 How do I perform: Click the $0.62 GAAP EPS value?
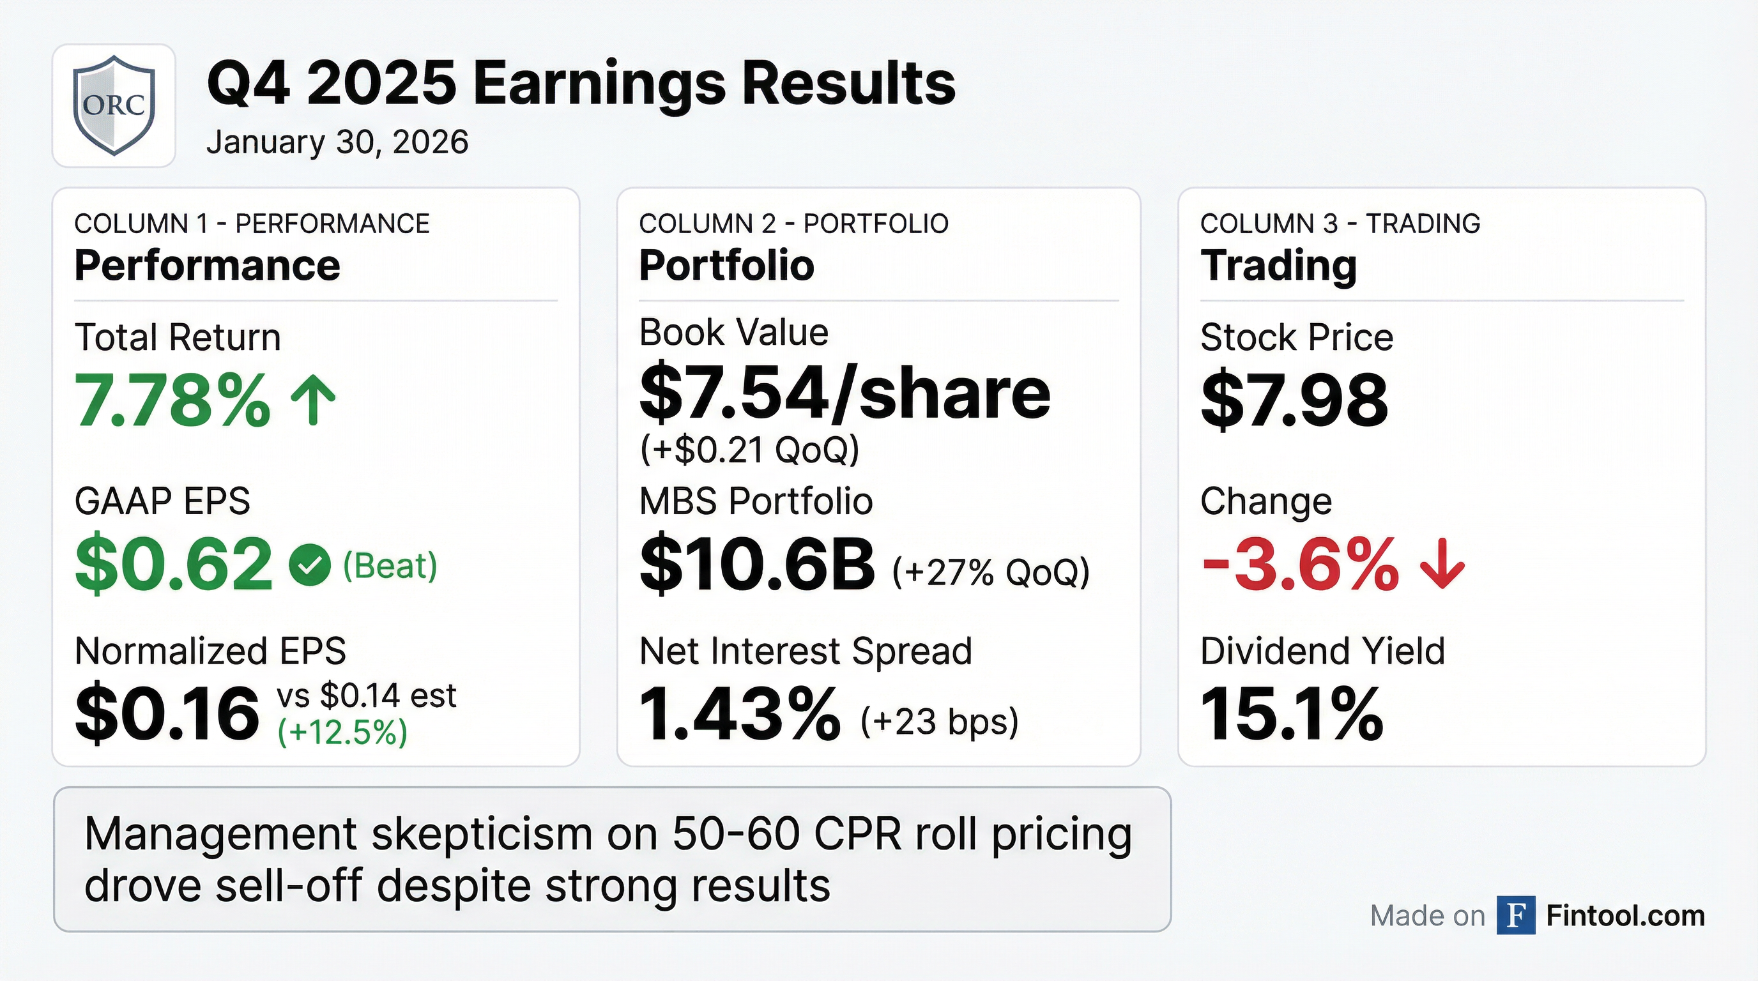tap(174, 565)
